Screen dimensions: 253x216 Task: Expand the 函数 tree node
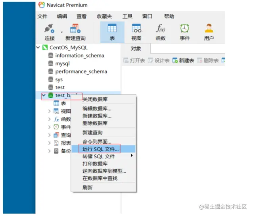coord(50,119)
